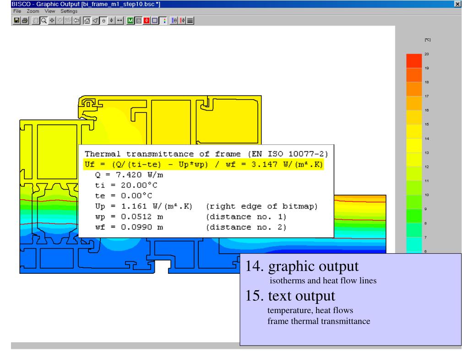Close the BISCO Graphic Output window
The height and width of the screenshot is (351, 469).
tap(458, 4)
